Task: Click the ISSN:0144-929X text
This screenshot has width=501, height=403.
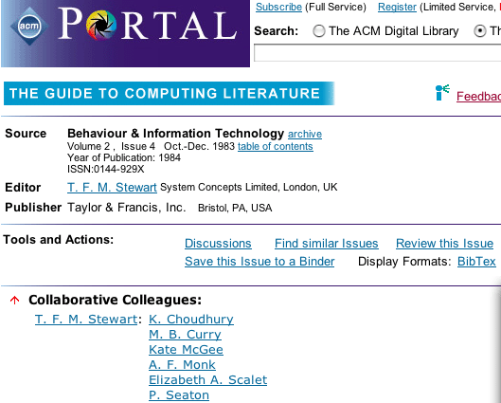Action: click(105, 169)
